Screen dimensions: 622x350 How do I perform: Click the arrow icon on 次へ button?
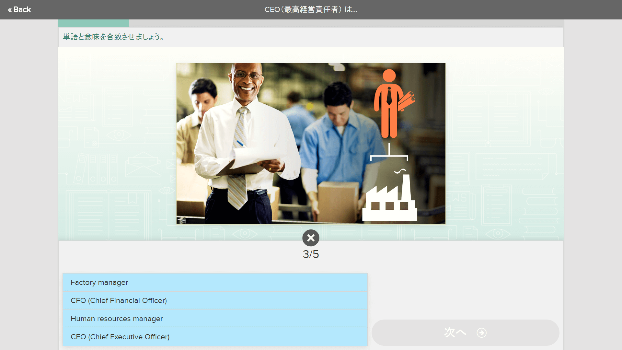pyautogui.click(x=481, y=333)
